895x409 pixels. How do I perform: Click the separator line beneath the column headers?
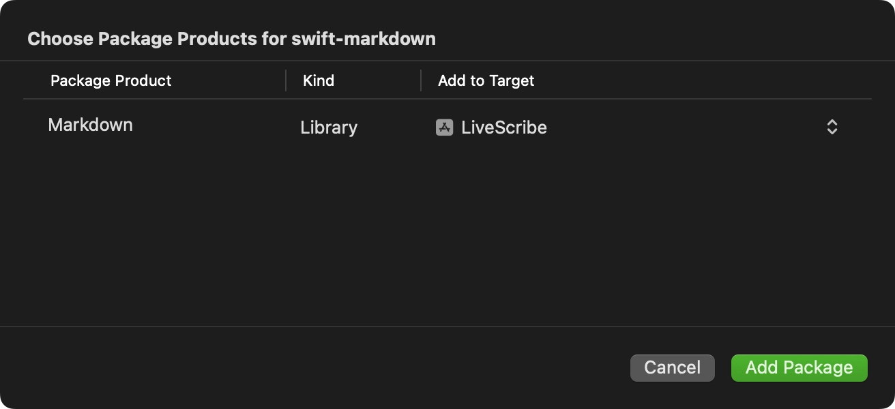[447, 99]
